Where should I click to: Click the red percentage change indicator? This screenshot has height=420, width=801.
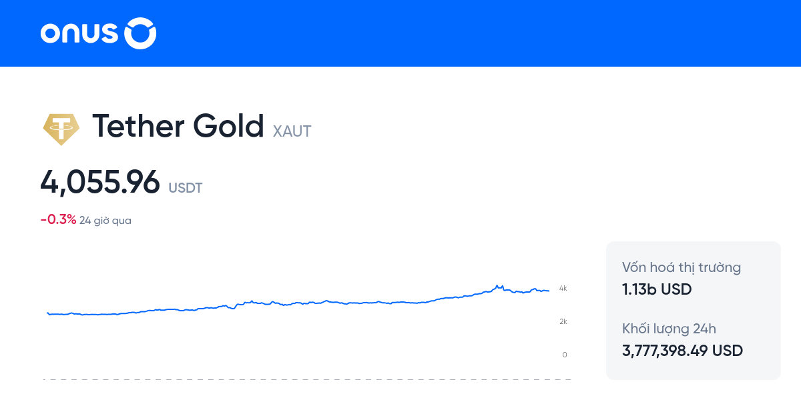[x=57, y=219]
